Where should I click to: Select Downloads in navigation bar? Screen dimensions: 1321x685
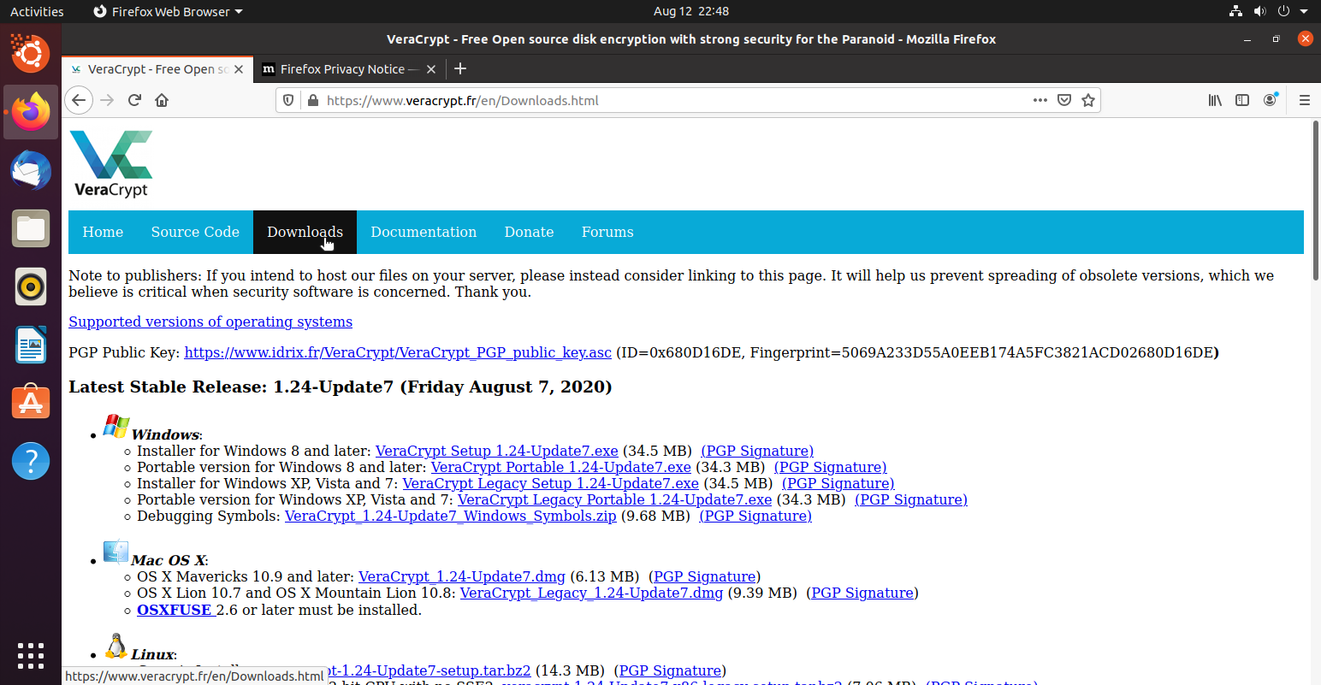tap(305, 232)
